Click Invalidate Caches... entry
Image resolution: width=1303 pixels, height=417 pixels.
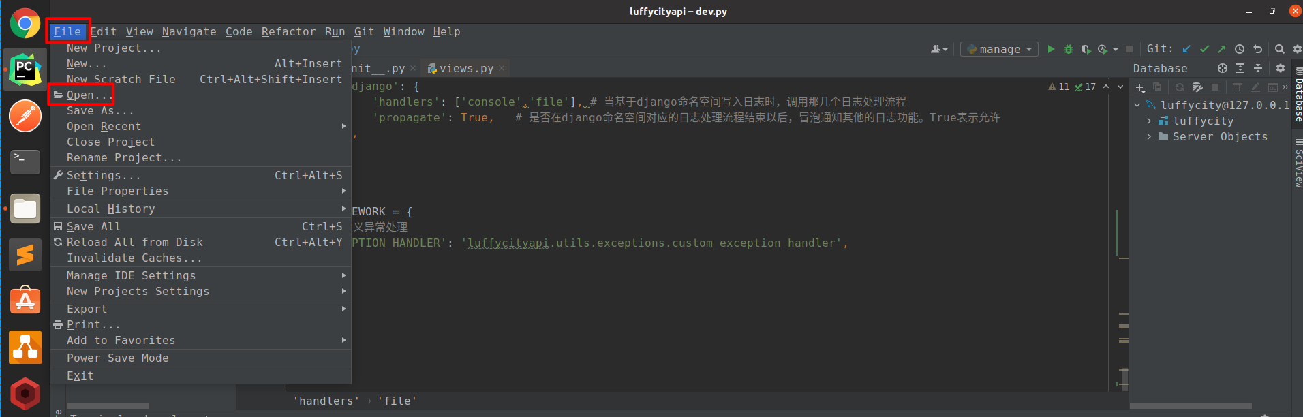pos(200,258)
